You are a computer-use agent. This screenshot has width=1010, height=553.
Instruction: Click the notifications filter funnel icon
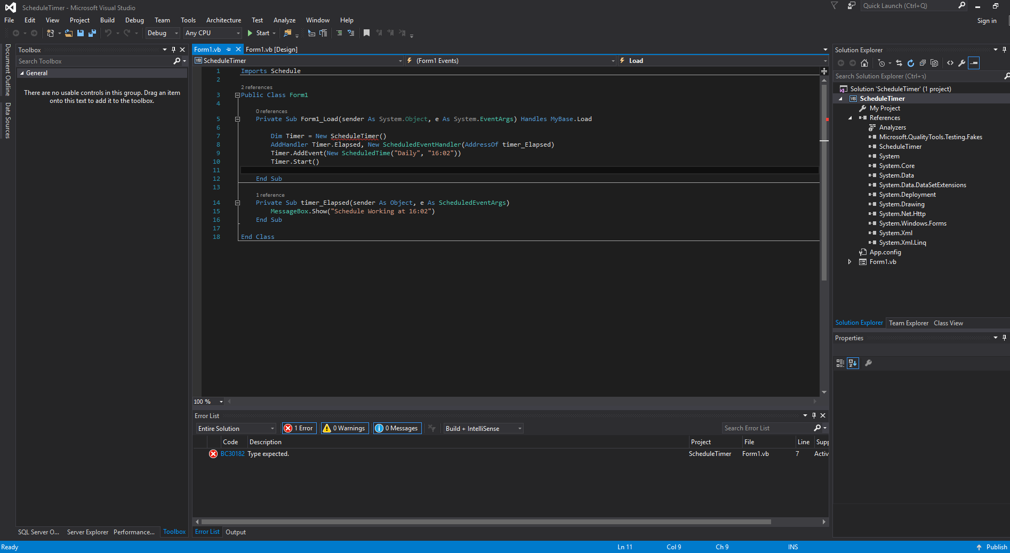835,6
